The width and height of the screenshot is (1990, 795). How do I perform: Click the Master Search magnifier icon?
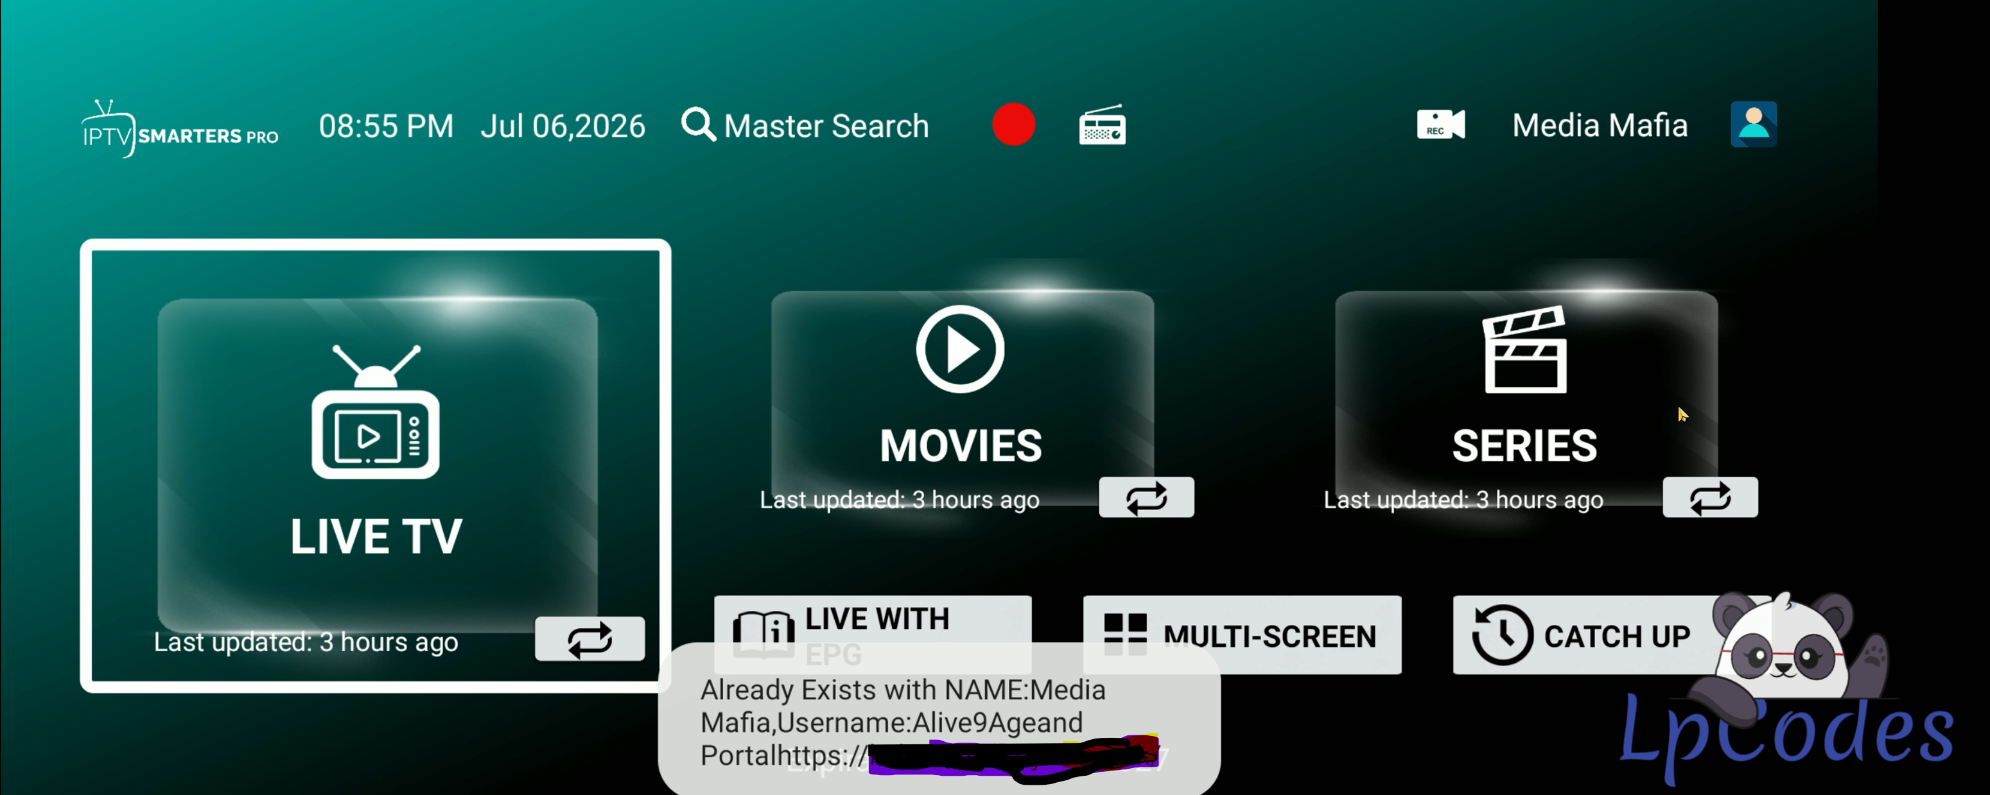699,124
